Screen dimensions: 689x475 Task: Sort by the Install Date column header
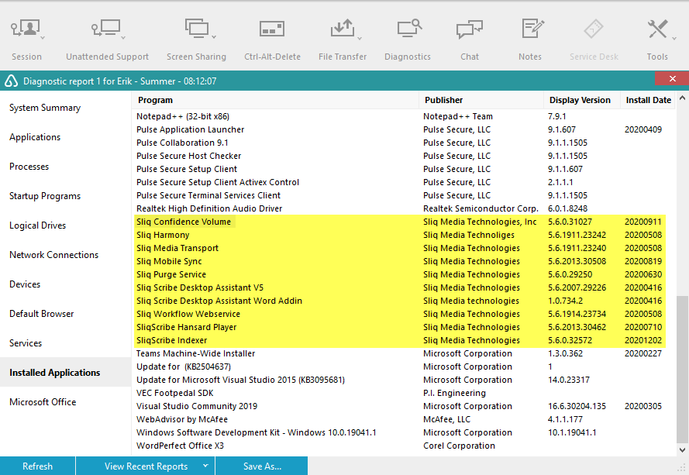(648, 100)
